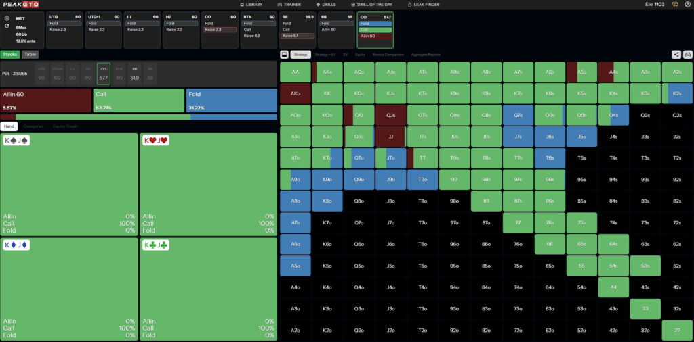Click the game controller icon

pyautogui.click(x=687, y=55)
